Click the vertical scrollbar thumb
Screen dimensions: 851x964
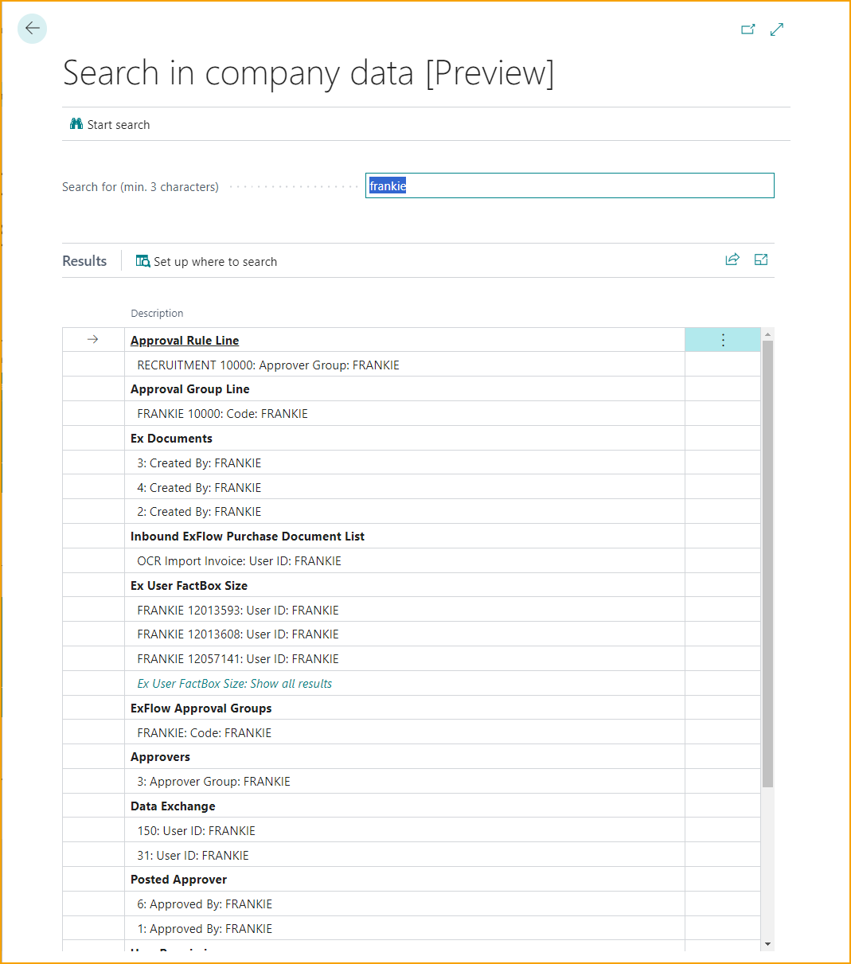(767, 557)
